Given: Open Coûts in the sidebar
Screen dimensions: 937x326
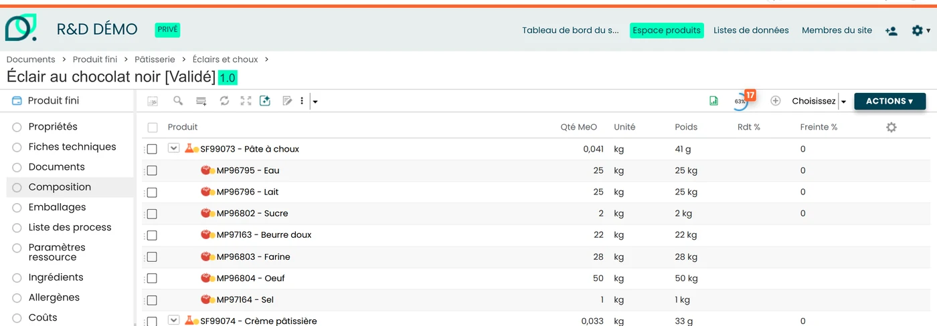Looking at the screenshot, I should click(43, 317).
